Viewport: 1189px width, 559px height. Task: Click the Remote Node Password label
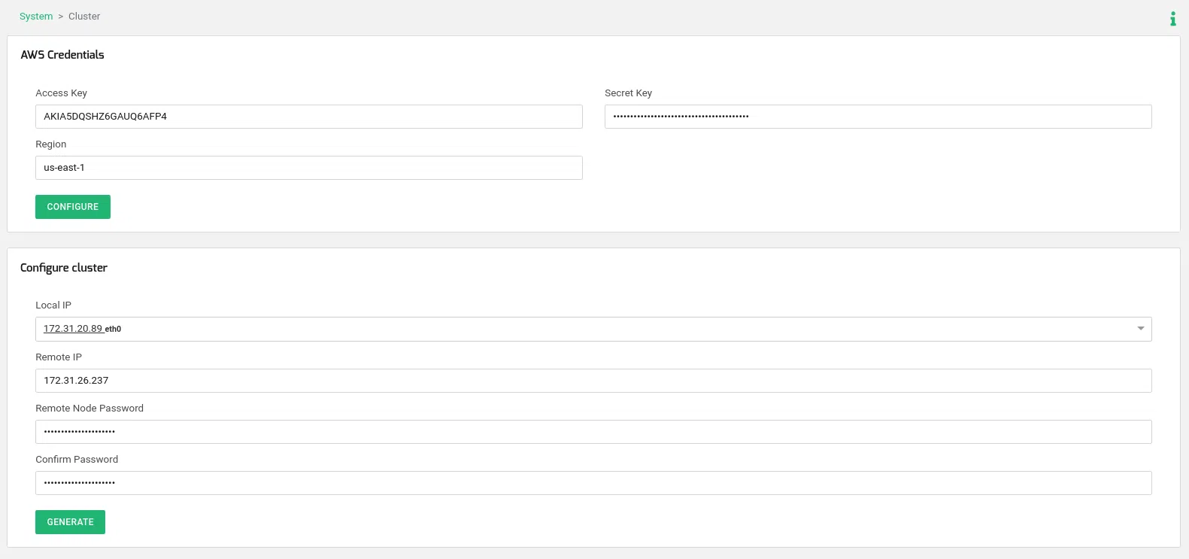89,409
